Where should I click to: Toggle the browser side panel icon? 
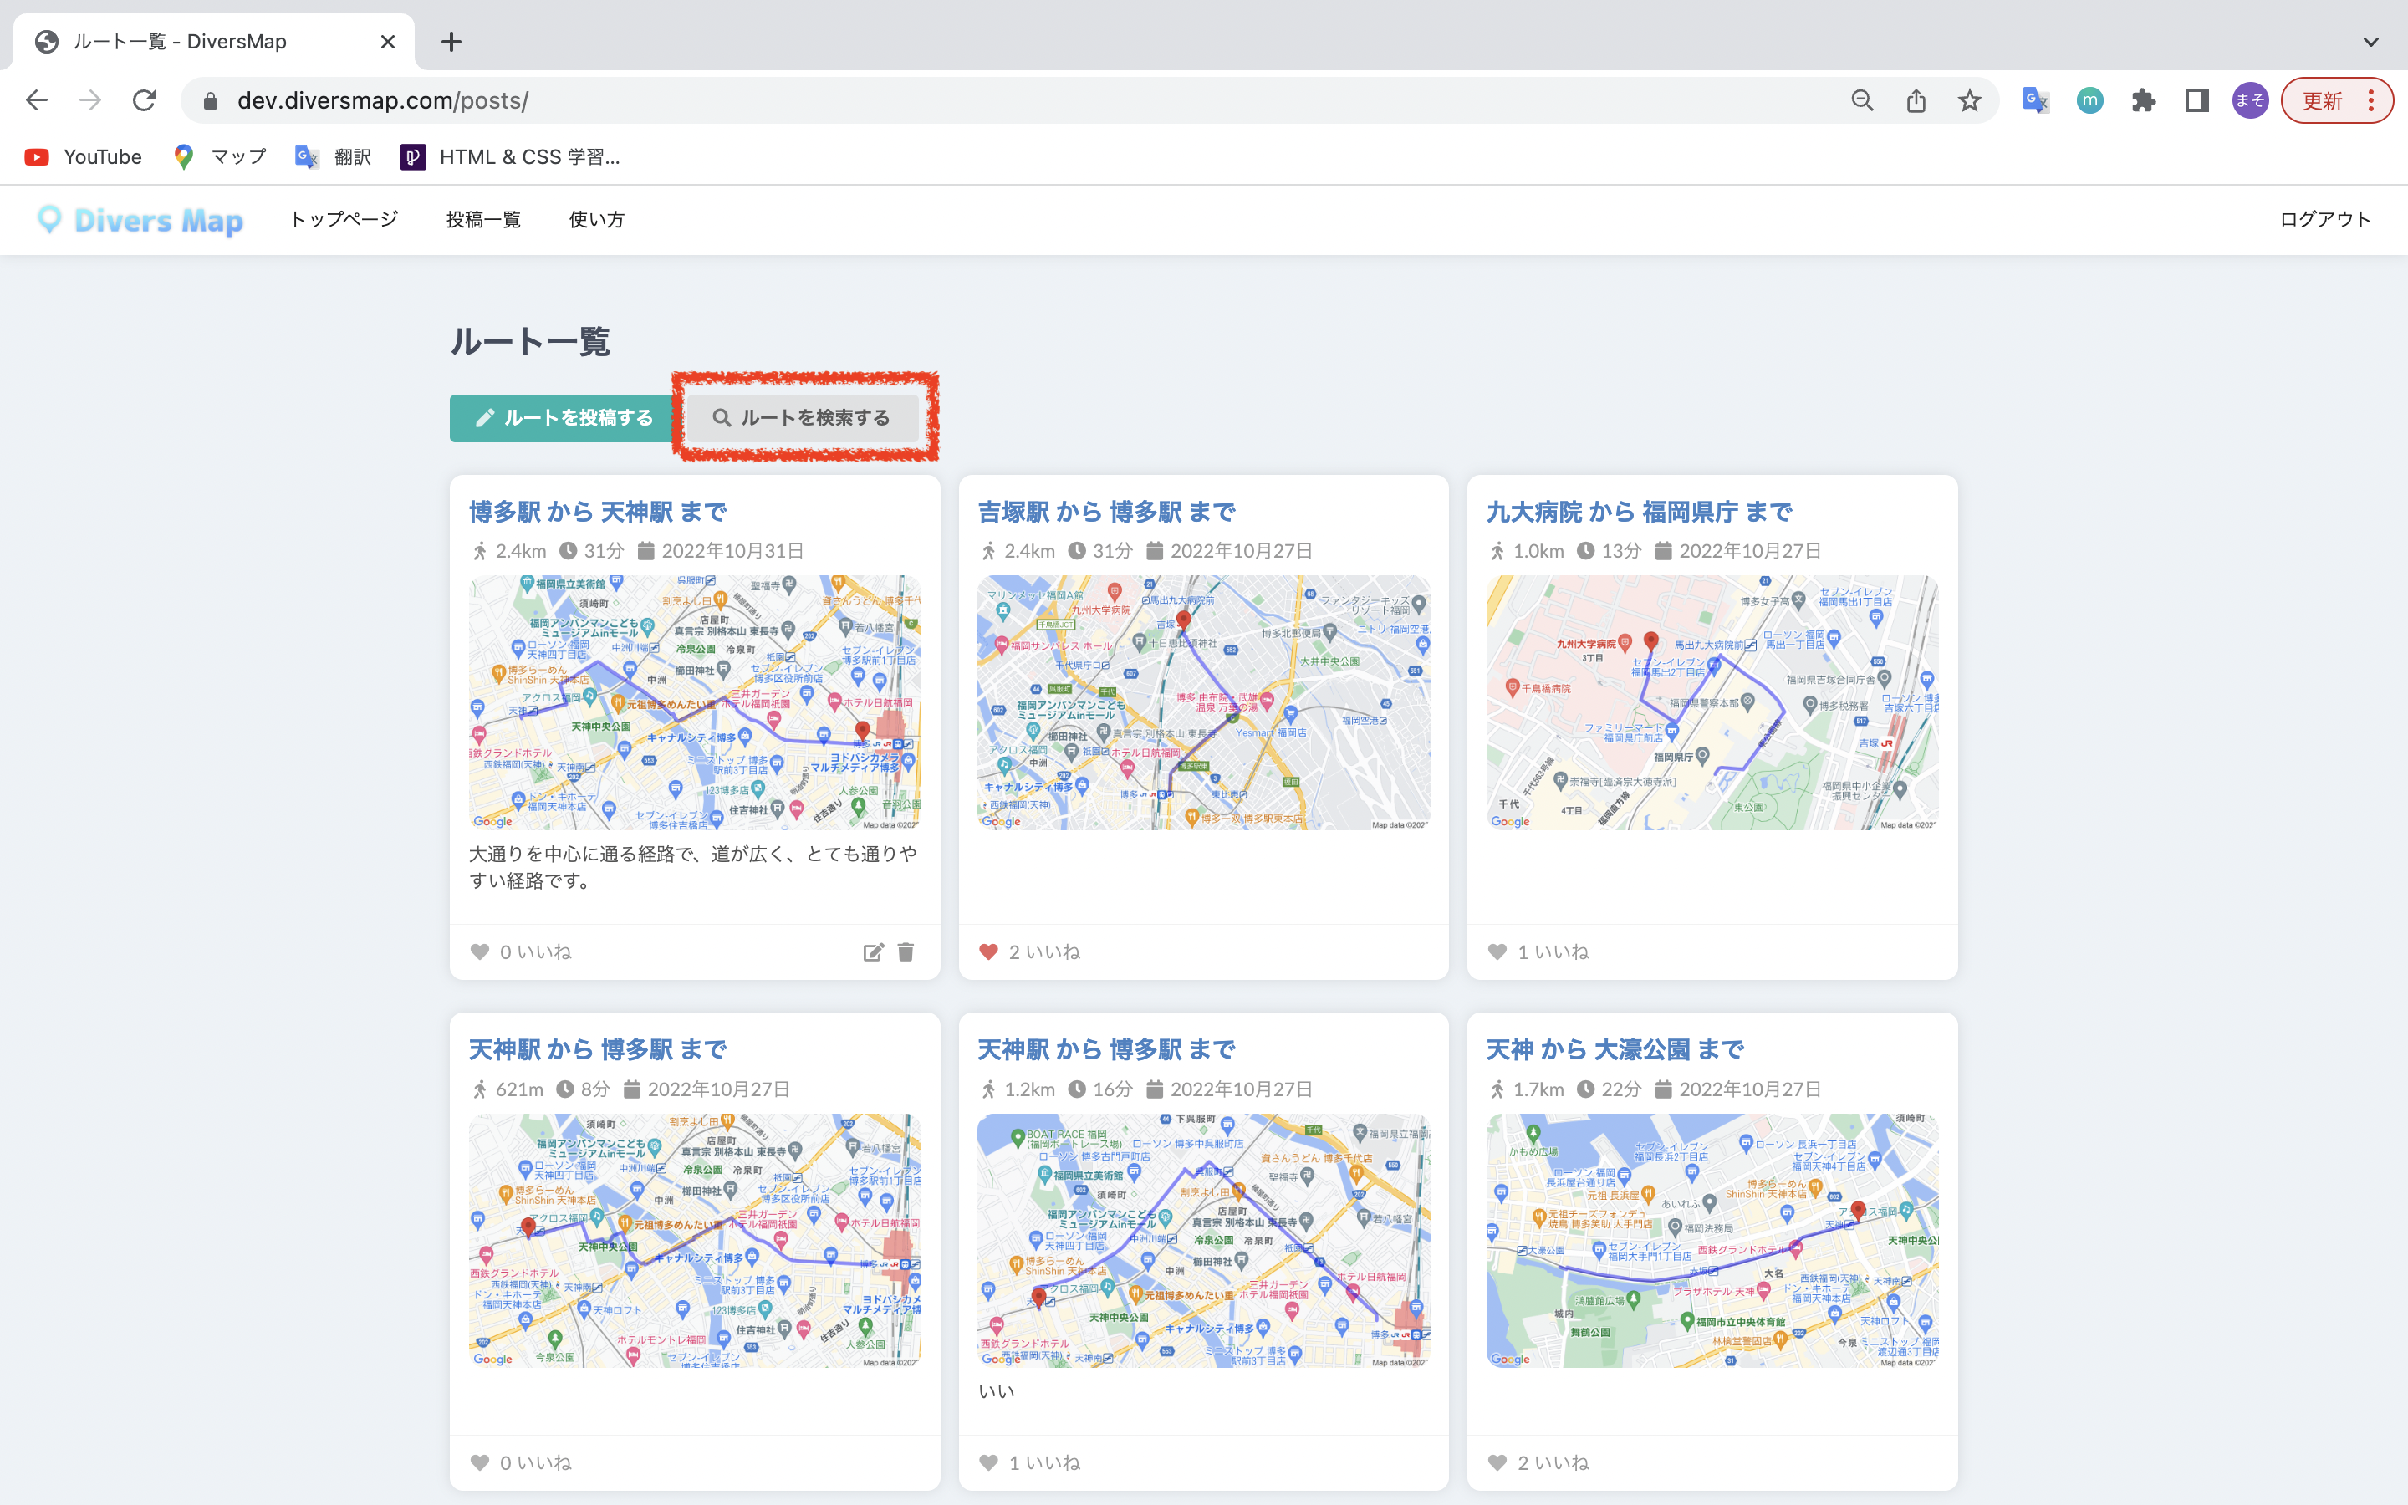click(2196, 100)
